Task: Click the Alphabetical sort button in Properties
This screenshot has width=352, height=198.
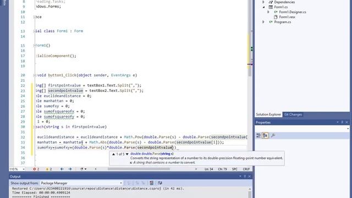Action: pyautogui.click(x=265, y=136)
